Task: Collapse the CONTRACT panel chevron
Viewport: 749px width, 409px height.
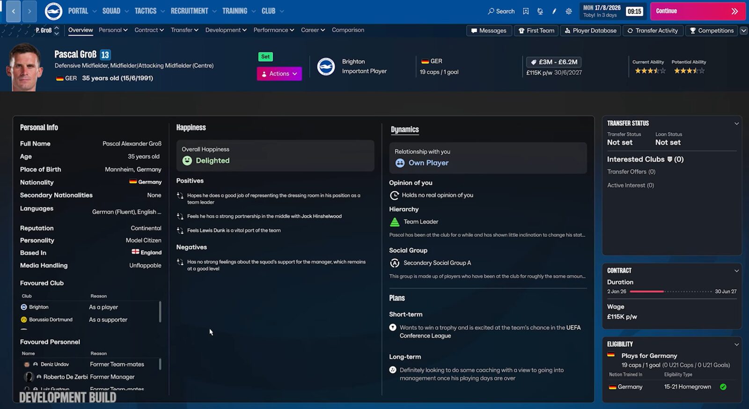Action: click(736, 270)
